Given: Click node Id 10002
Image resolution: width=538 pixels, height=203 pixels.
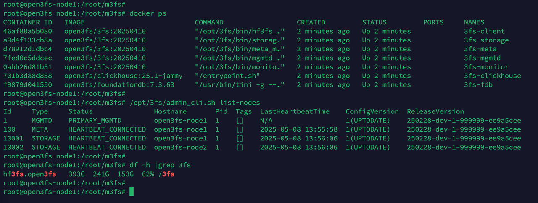Looking at the screenshot, I should (13, 147).
